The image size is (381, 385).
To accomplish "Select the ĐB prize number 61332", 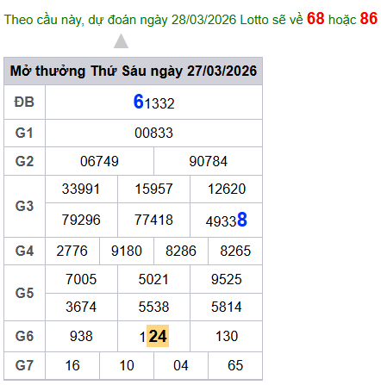I will (153, 102).
